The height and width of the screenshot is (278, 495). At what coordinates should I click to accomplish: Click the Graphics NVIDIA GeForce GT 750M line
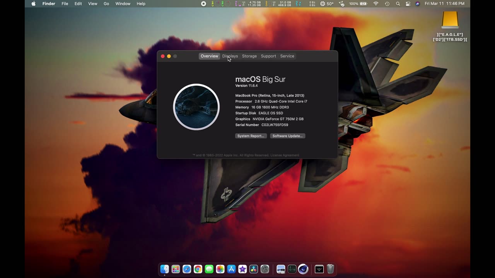pyautogui.click(x=270, y=119)
